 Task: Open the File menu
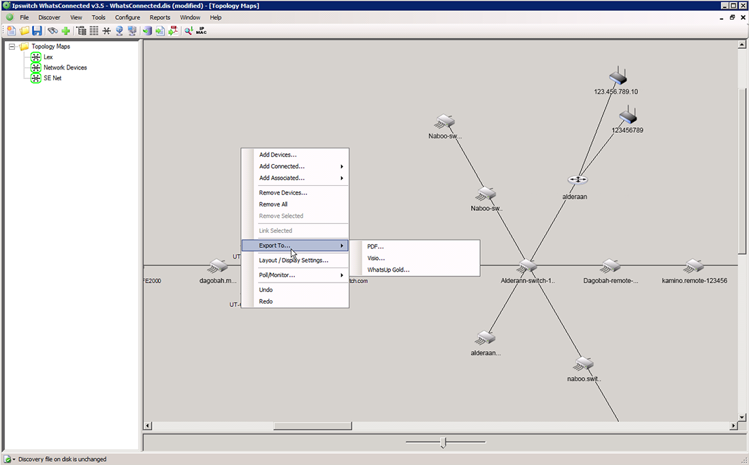(25, 18)
